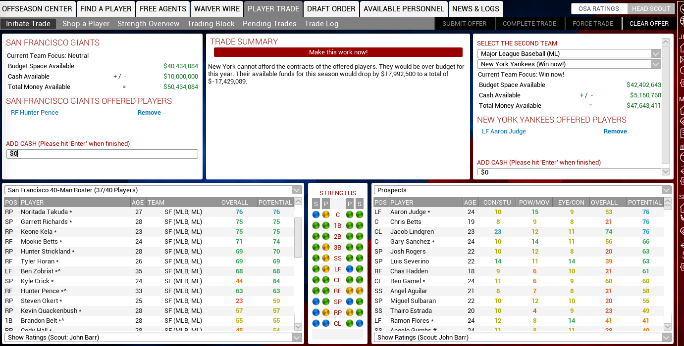684x346 pixels.
Task: Open the New York Yankees team dropdown
Action: tap(569, 64)
